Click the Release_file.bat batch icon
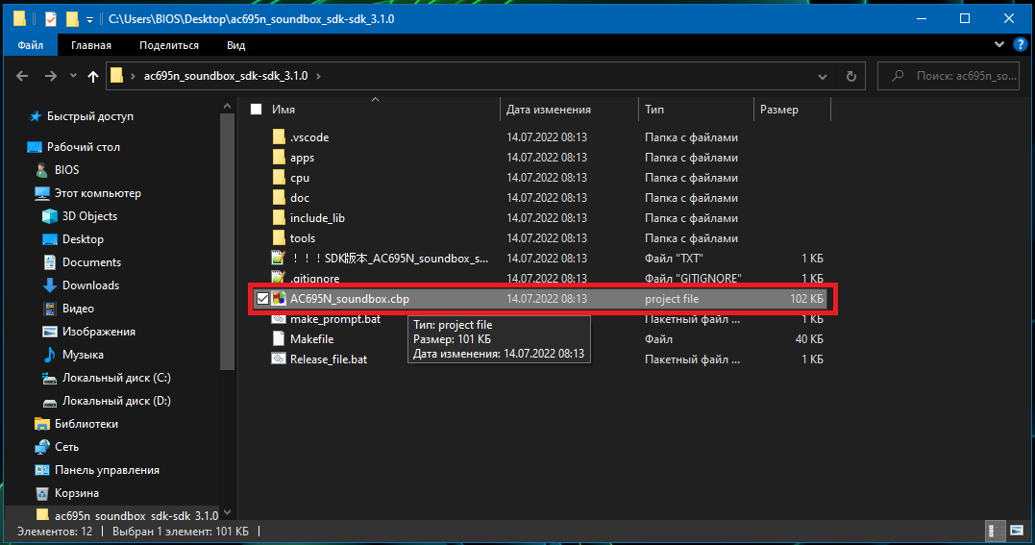 279,359
